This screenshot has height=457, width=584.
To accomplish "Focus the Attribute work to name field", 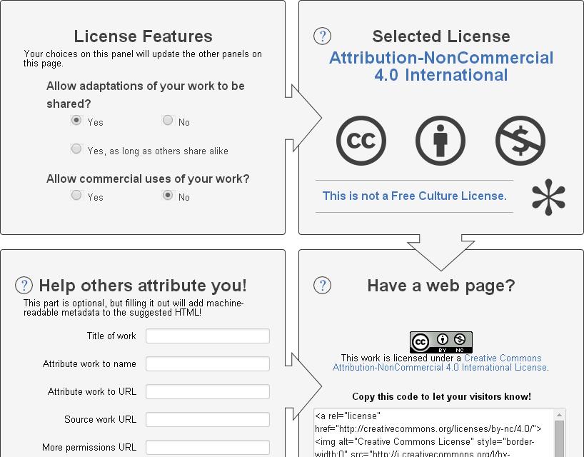I will click(208, 364).
